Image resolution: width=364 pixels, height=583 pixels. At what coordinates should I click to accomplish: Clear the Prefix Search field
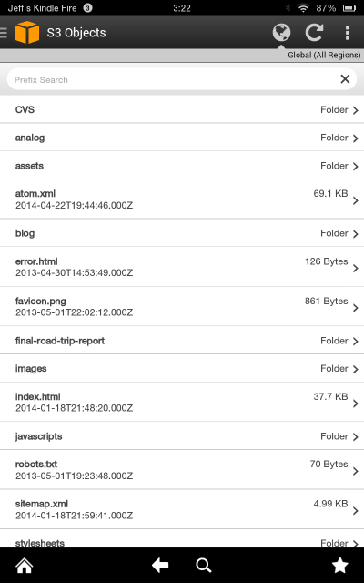click(x=345, y=79)
